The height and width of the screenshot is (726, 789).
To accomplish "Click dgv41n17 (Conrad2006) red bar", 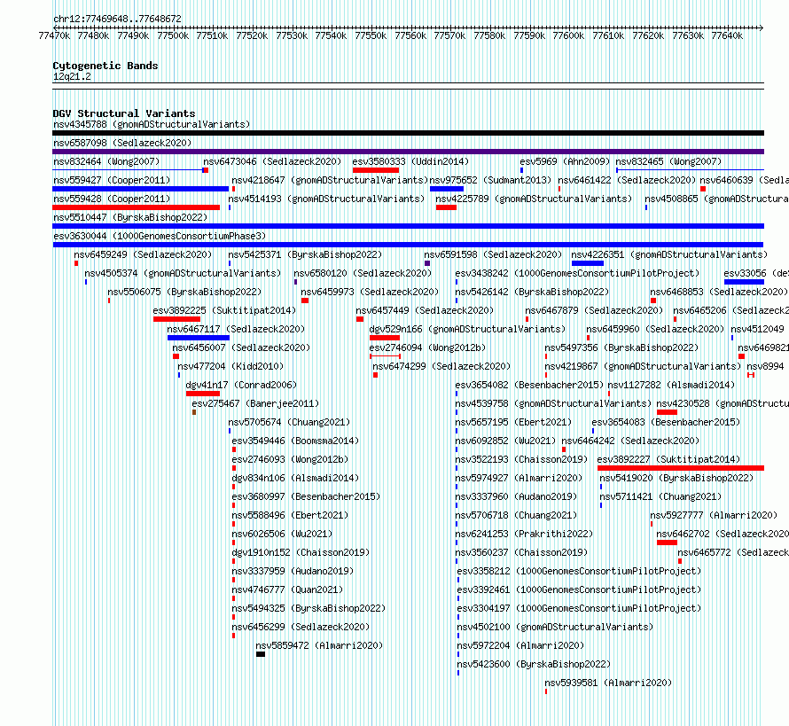I will coord(203,394).
